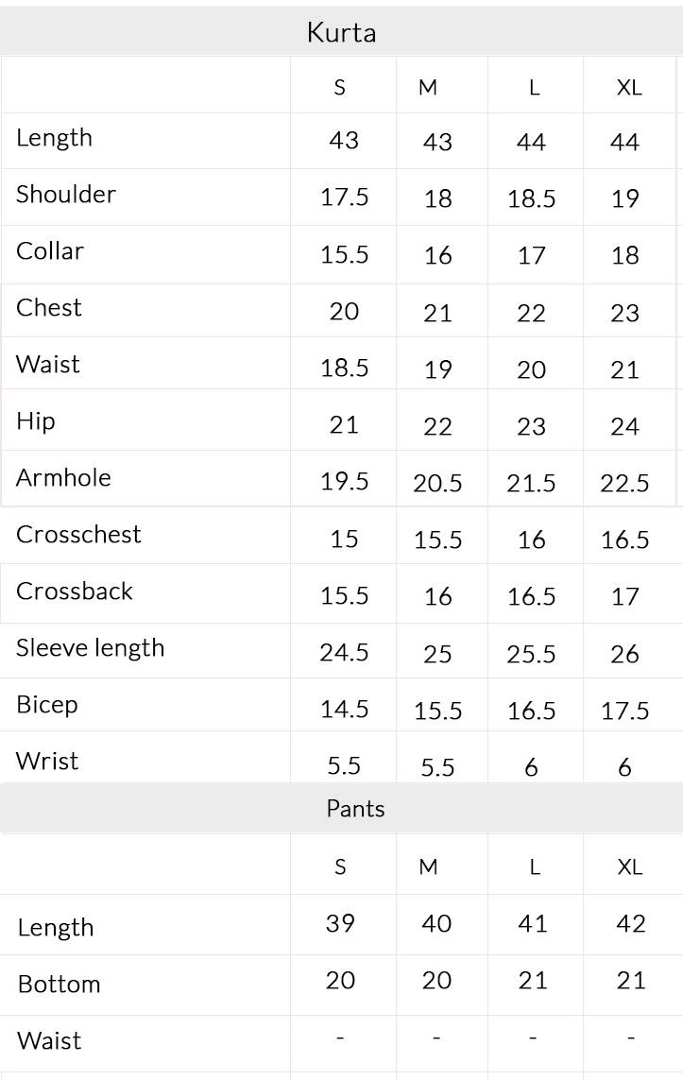Select the Armhole row label
Image resolution: width=683 pixels, height=1080 pixels.
point(63,477)
